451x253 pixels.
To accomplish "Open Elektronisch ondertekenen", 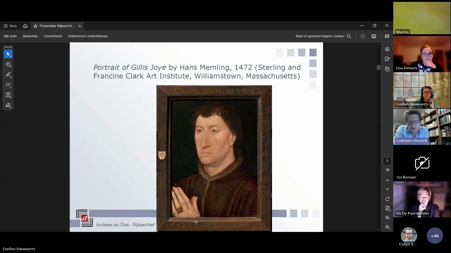I will [88, 36].
